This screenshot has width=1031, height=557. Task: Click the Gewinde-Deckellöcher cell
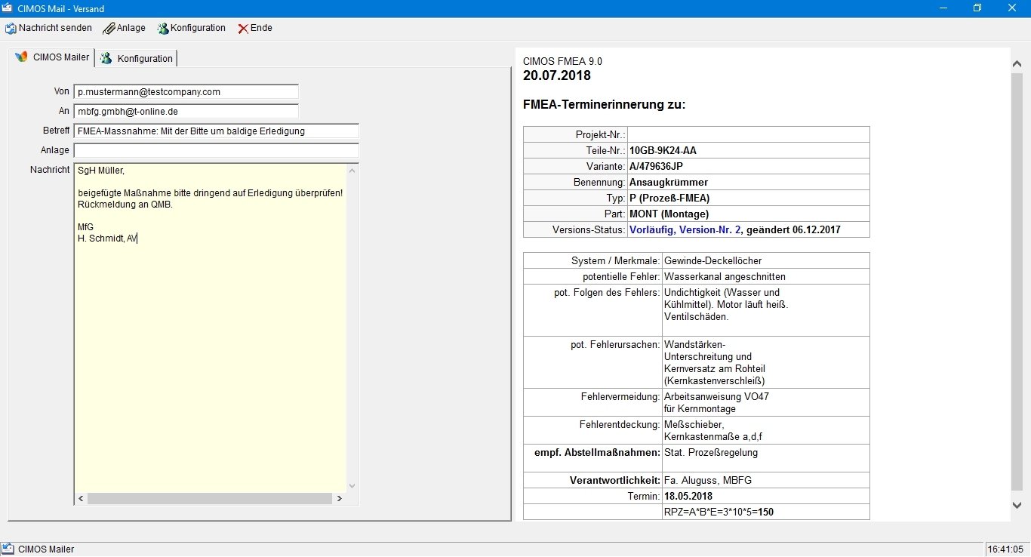pos(766,260)
